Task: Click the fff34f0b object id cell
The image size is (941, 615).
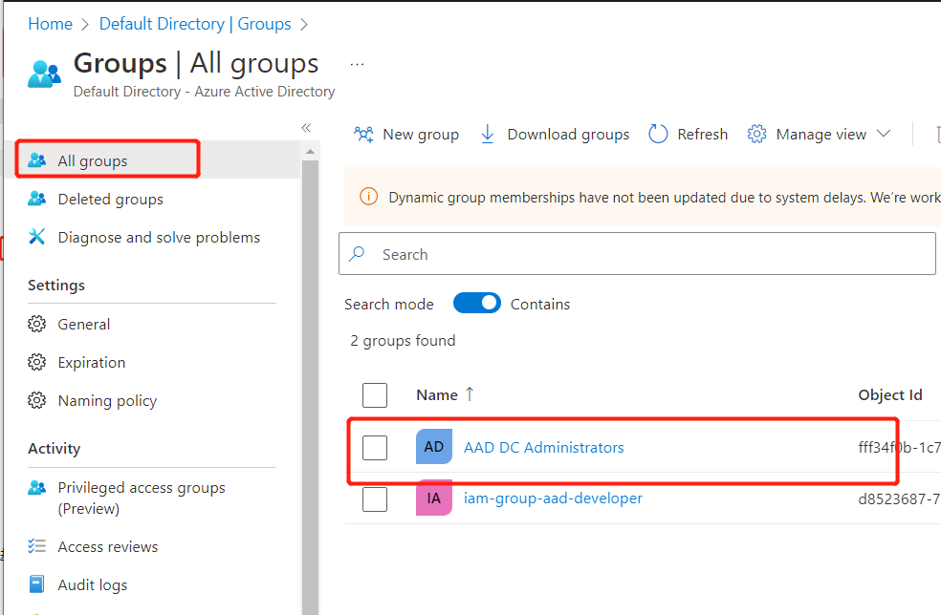Action: [x=899, y=447]
